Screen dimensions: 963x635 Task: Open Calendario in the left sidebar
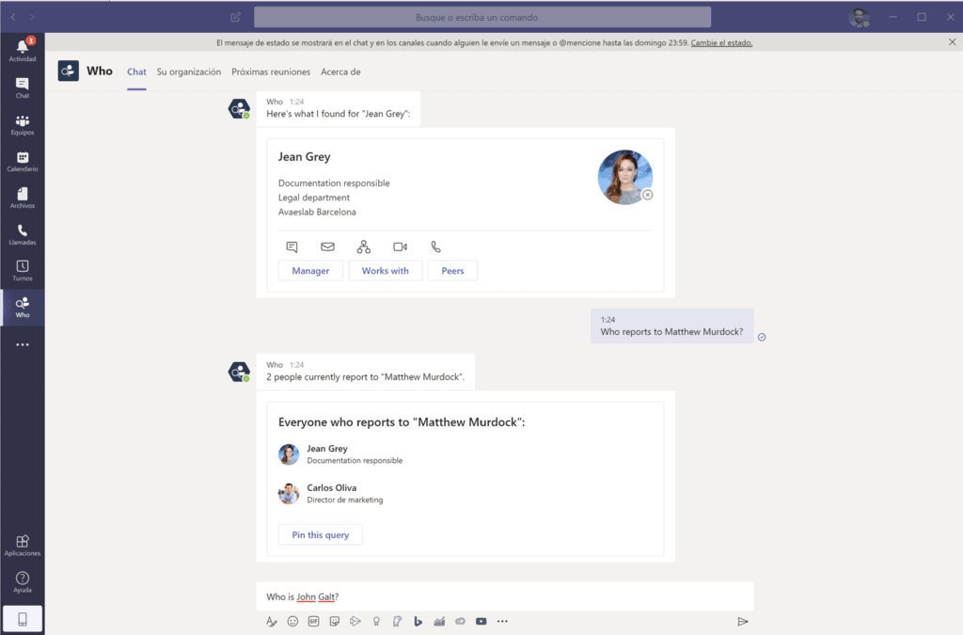22,161
